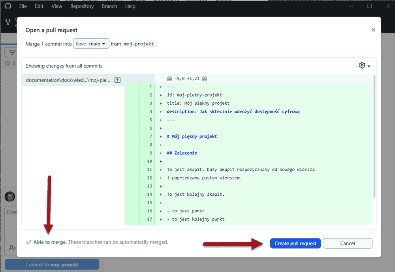Open the Repository menu
The width and height of the screenshot is (395, 272).
tap(82, 6)
